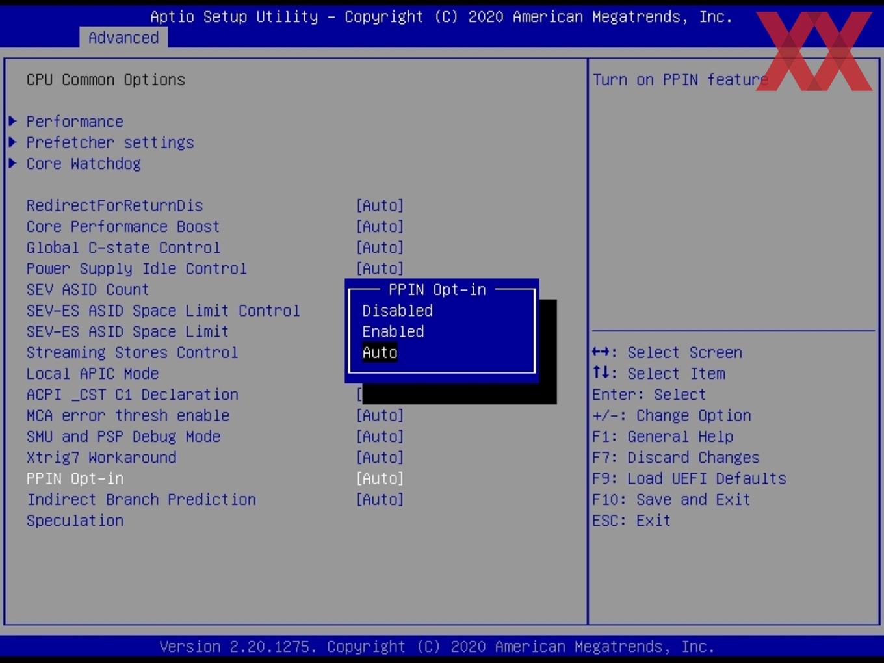Select ACPI _CST C1 Declaration row
The height and width of the screenshot is (663, 884).
[132, 395]
